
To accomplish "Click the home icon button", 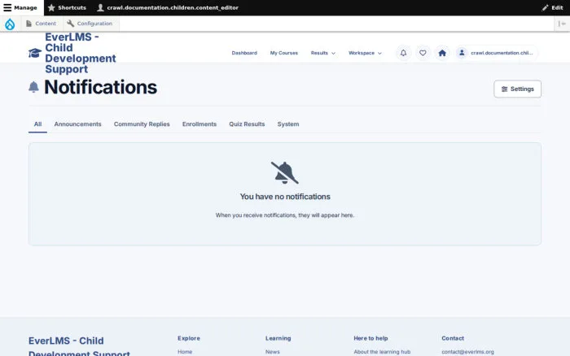I will tap(442, 53).
